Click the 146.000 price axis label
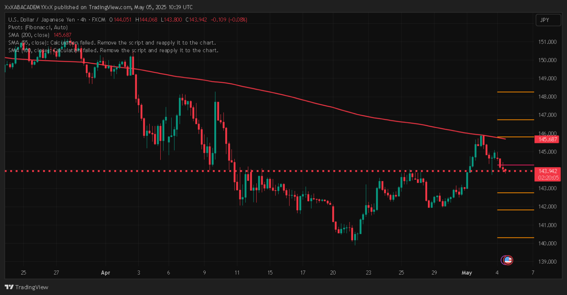The image size is (567, 295). (x=547, y=134)
